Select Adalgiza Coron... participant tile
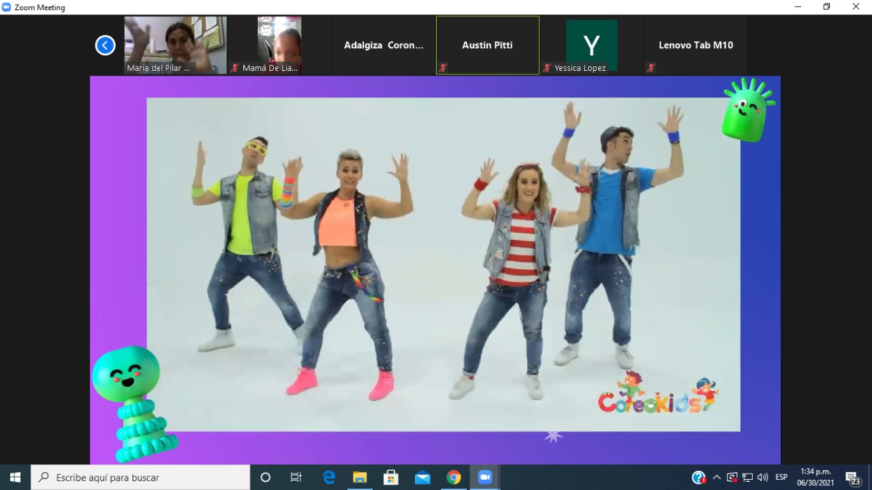 tap(384, 45)
